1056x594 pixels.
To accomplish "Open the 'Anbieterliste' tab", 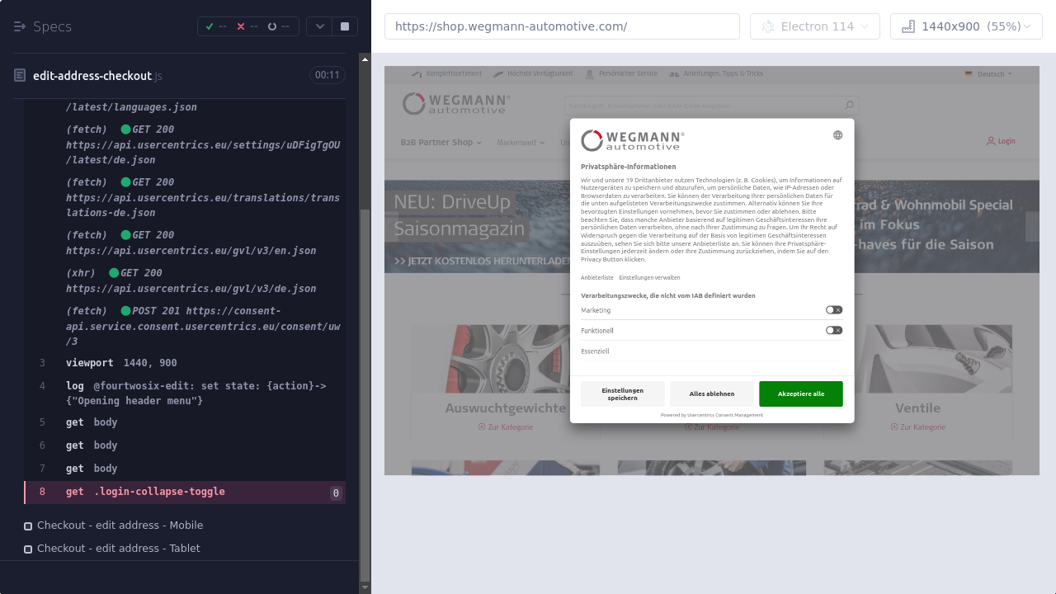I will pos(596,278).
